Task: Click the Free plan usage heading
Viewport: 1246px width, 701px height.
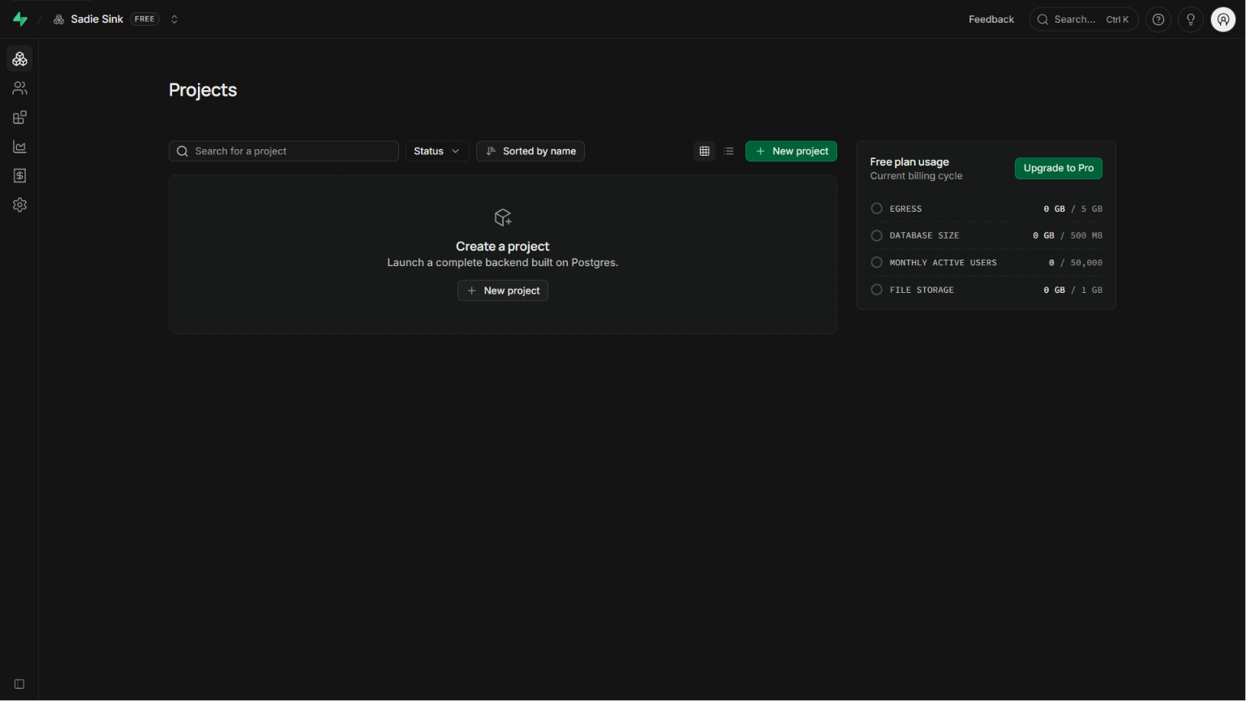Action: 909,162
